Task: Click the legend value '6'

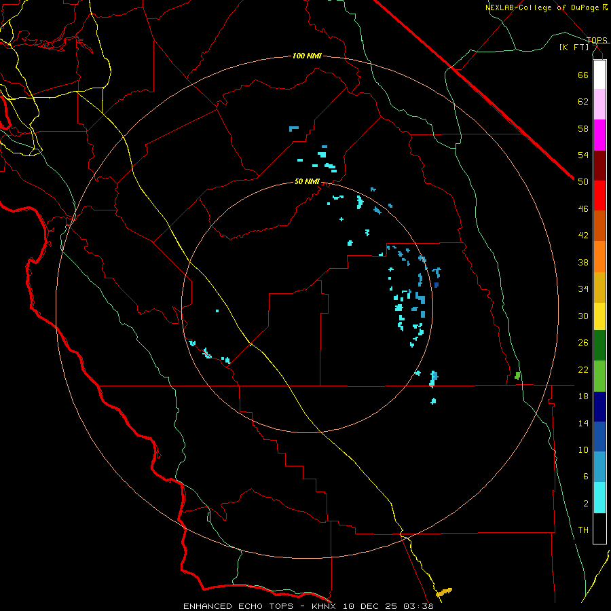Action: (x=586, y=477)
